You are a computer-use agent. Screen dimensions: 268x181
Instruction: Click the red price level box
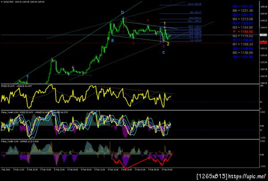click(x=263, y=43)
